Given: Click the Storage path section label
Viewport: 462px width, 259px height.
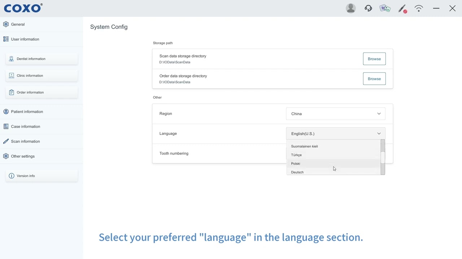Looking at the screenshot, I should pos(163,43).
